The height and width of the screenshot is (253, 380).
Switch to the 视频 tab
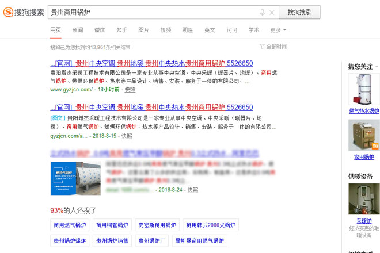[x=166, y=30]
